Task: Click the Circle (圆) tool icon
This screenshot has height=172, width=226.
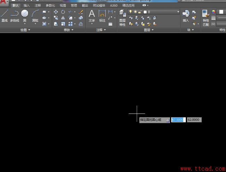Action: pos(25,13)
